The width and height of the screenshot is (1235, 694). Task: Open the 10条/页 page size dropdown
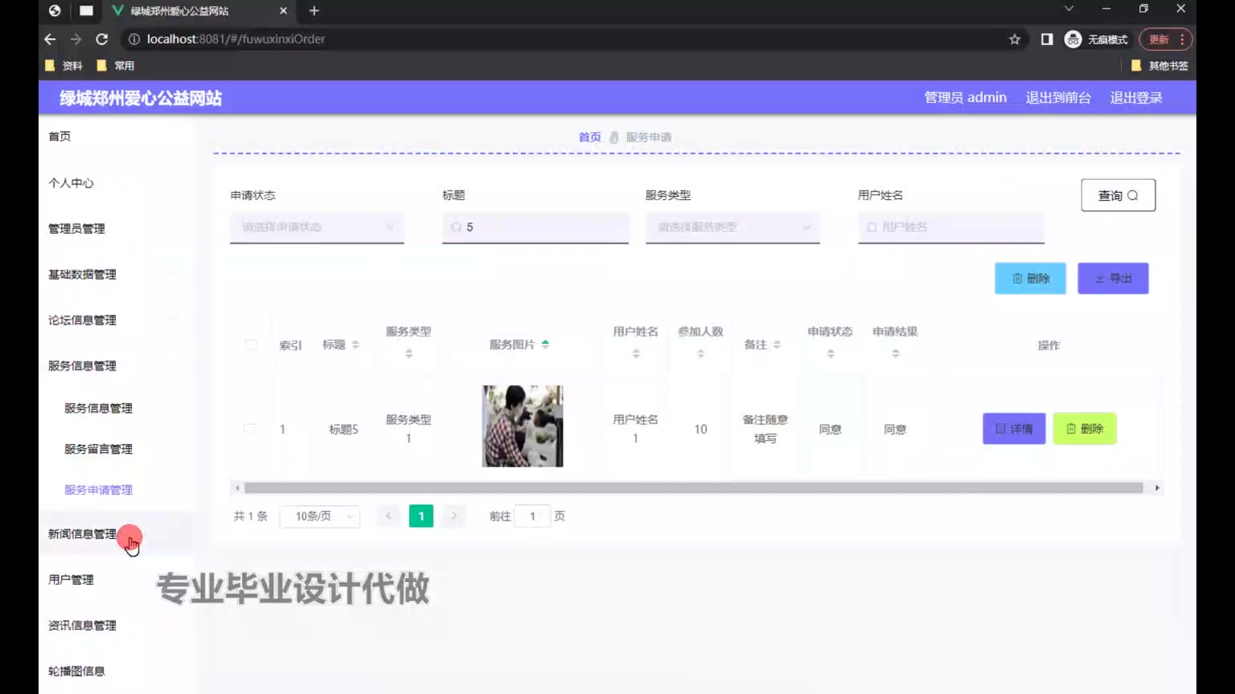tap(320, 516)
